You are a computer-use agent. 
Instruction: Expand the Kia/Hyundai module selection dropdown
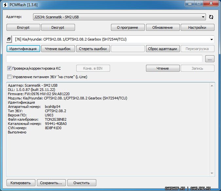(x=114, y=39)
